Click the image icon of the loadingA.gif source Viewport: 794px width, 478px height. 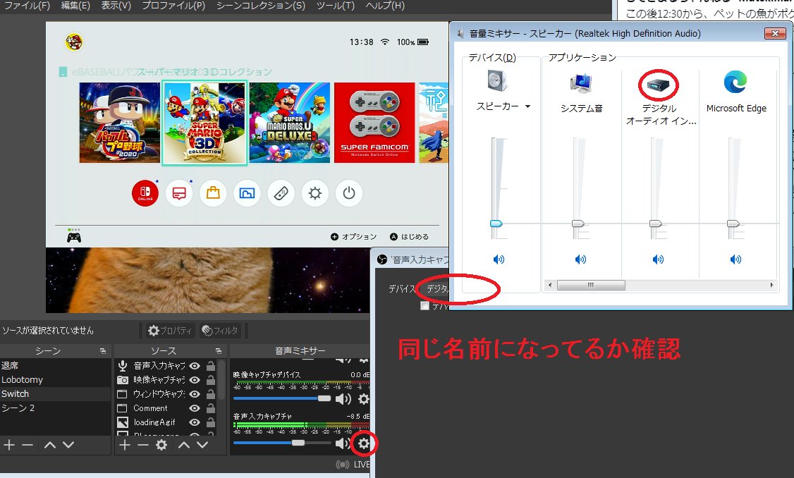pos(123,422)
